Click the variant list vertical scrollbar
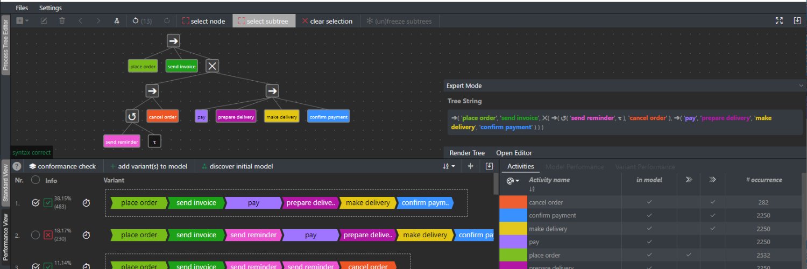 pyautogui.click(x=496, y=184)
